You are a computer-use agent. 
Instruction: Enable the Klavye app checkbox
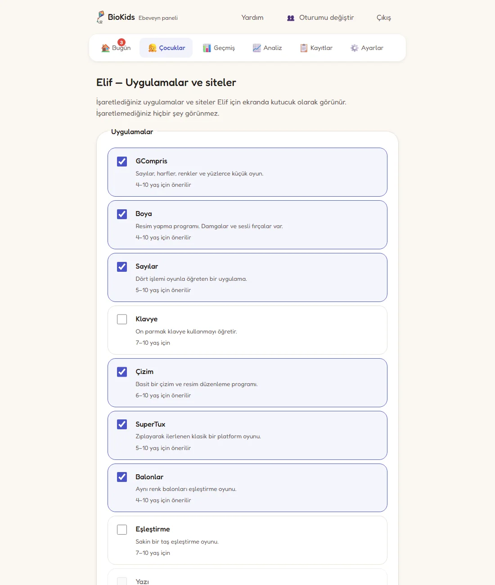click(122, 319)
